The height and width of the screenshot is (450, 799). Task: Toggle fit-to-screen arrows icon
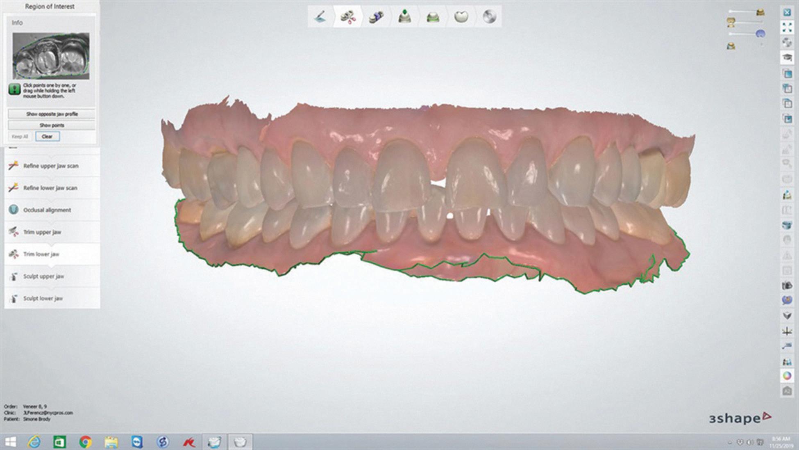pos(787,27)
